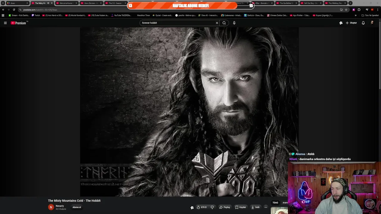
Task: Open the Quizei bookmark
Action: 162,15
